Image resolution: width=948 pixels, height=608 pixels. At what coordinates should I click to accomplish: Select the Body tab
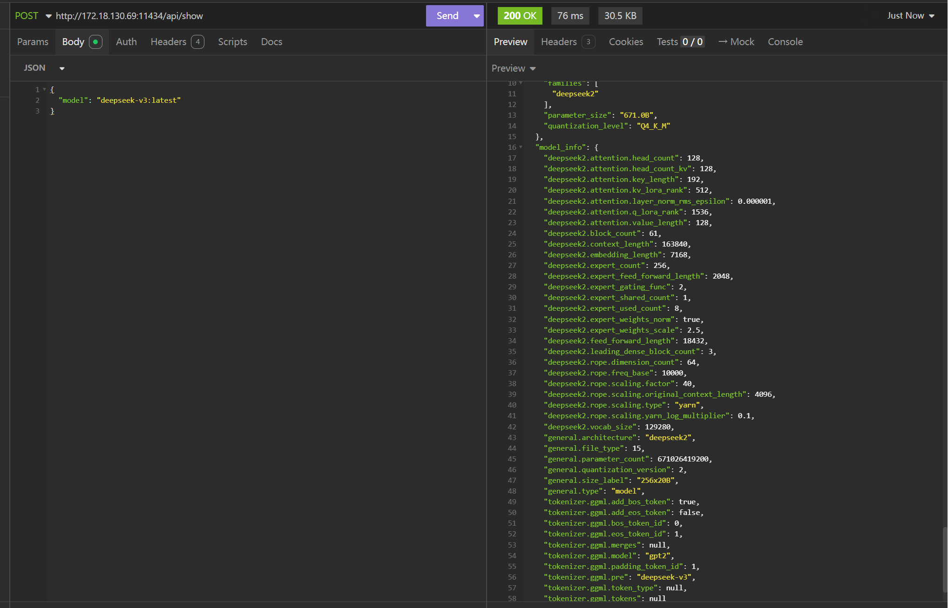pos(82,42)
